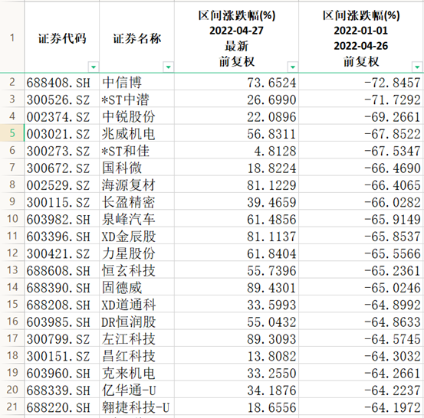Select cell with value -64.3032
Viewport: 424px width, 418px height.
(x=361, y=356)
